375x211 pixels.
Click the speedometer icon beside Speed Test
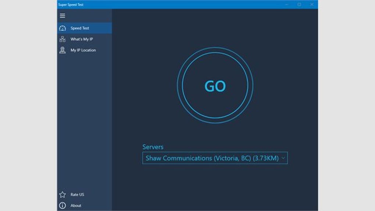click(x=63, y=28)
